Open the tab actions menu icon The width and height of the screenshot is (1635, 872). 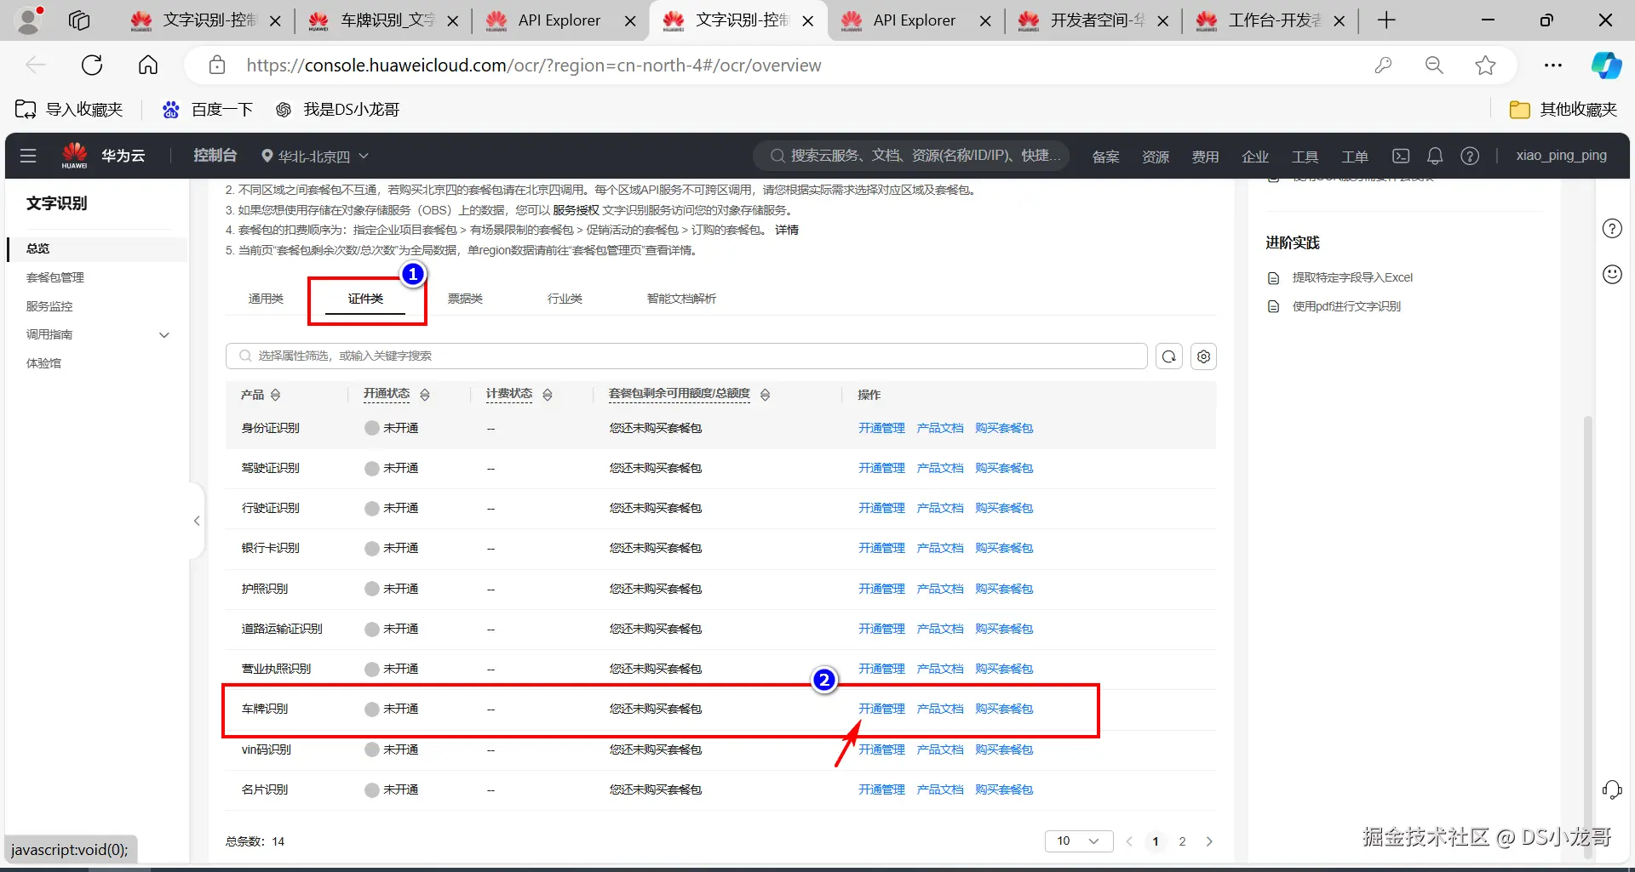79,20
